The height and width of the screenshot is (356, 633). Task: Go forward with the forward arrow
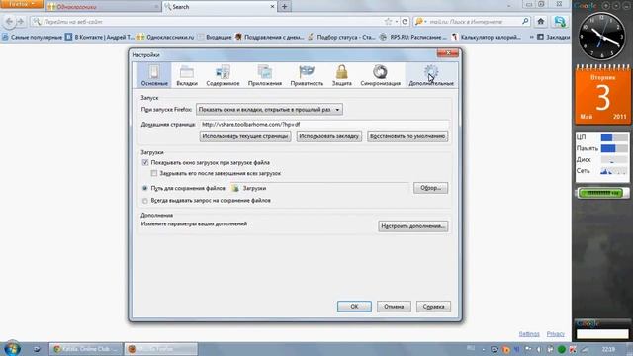point(21,22)
